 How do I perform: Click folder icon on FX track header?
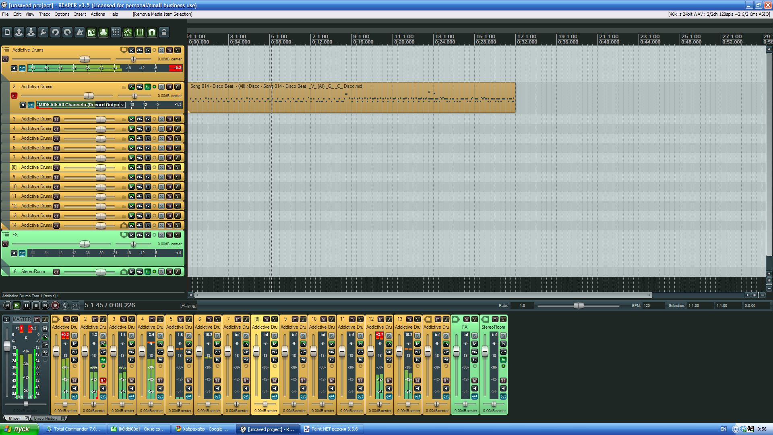click(124, 235)
